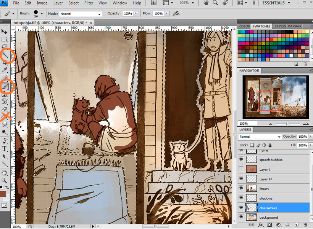Select the Move tool
The height and width of the screenshot is (229, 313).
(x=5, y=31)
